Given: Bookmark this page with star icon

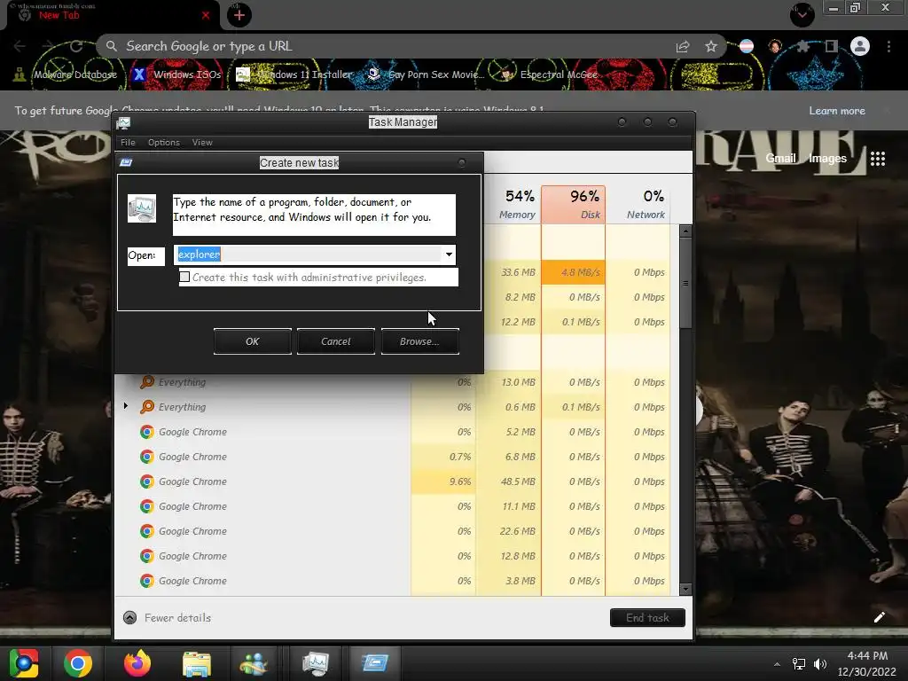Looking at the screenshot, I should 711,46.
